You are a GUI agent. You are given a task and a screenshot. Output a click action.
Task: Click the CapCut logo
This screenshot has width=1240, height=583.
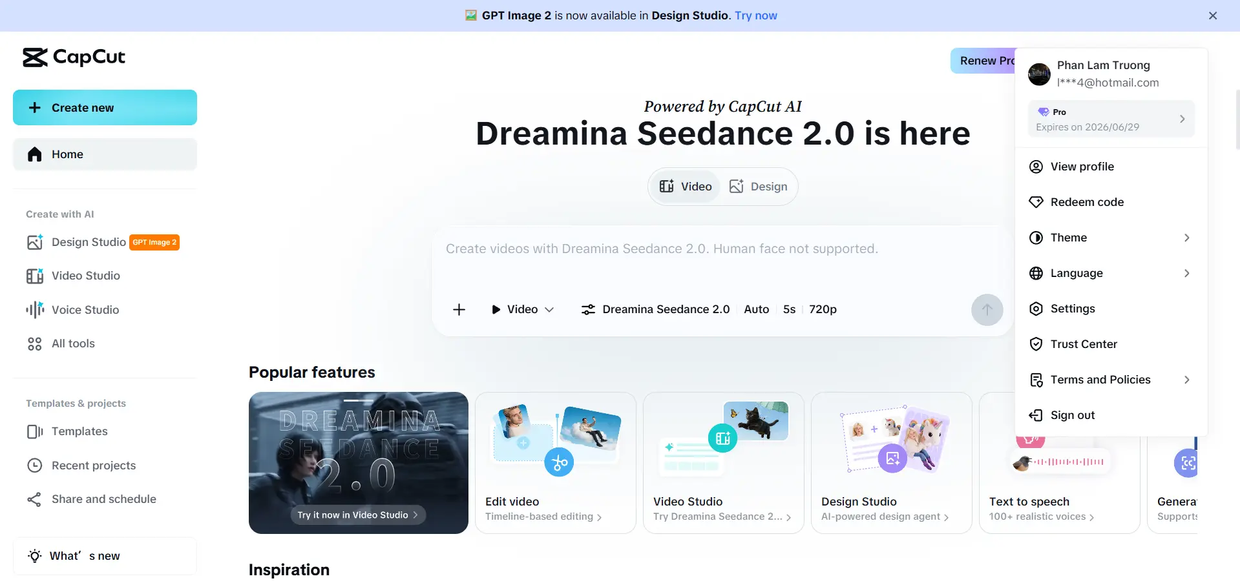tap(74, 57)
